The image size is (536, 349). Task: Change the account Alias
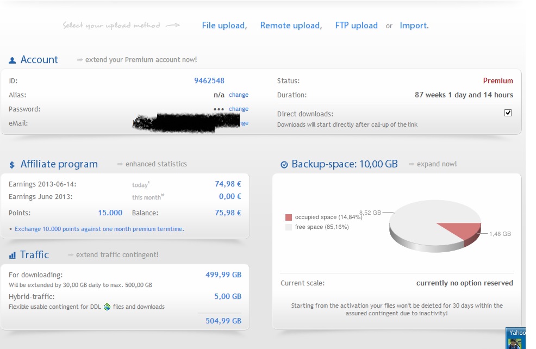point(239,95)
